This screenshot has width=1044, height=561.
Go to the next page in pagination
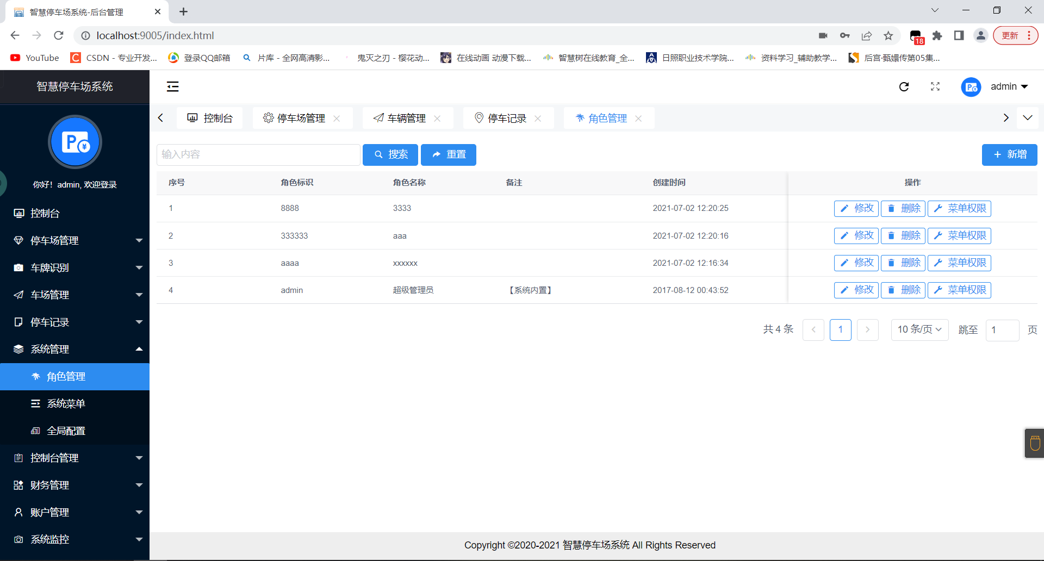pyautogui.click(x=868, y=330)
